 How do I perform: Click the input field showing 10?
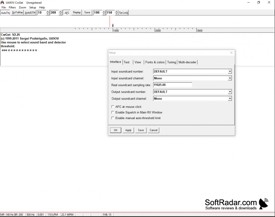tap(42, 13)
